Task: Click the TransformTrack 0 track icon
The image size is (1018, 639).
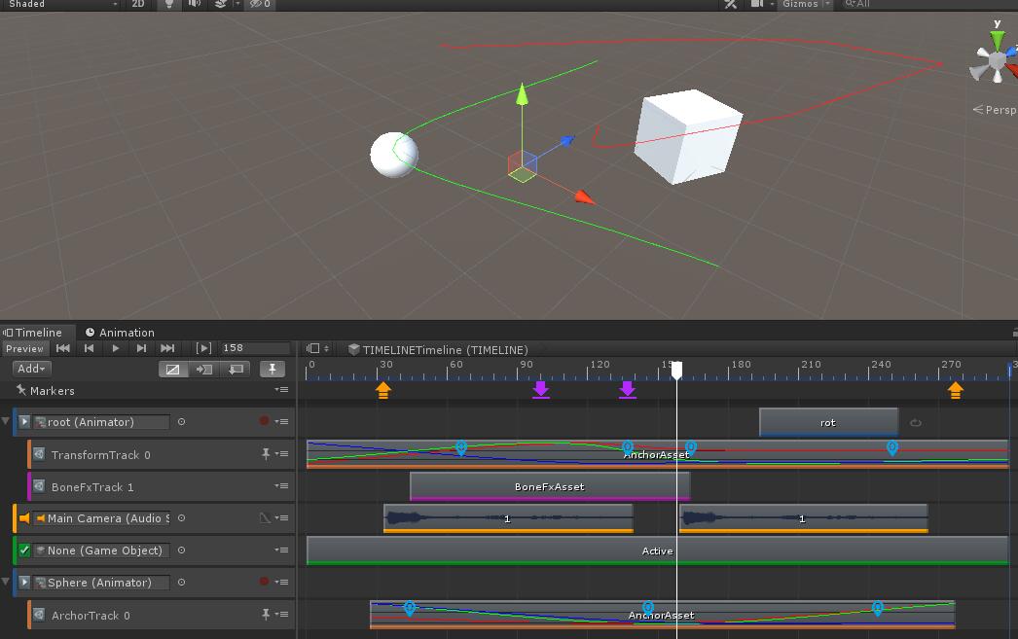Action: coord(39,454)
